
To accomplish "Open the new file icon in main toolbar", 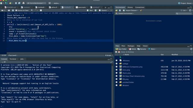I will pos(1,3).
